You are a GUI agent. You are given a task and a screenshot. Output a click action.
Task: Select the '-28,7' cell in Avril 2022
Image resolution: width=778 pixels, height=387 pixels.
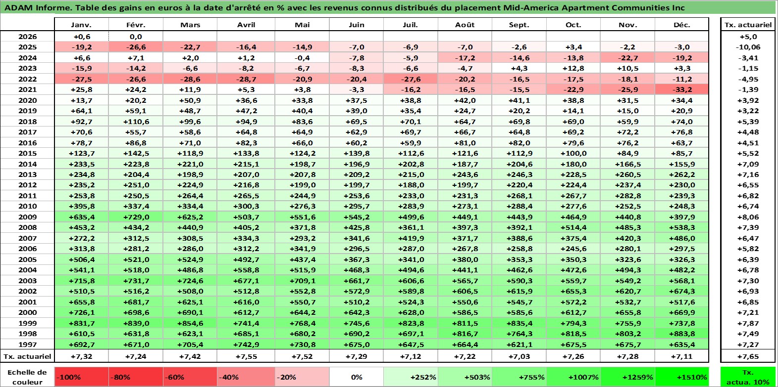pyautogui.click(x=246, y=79)
